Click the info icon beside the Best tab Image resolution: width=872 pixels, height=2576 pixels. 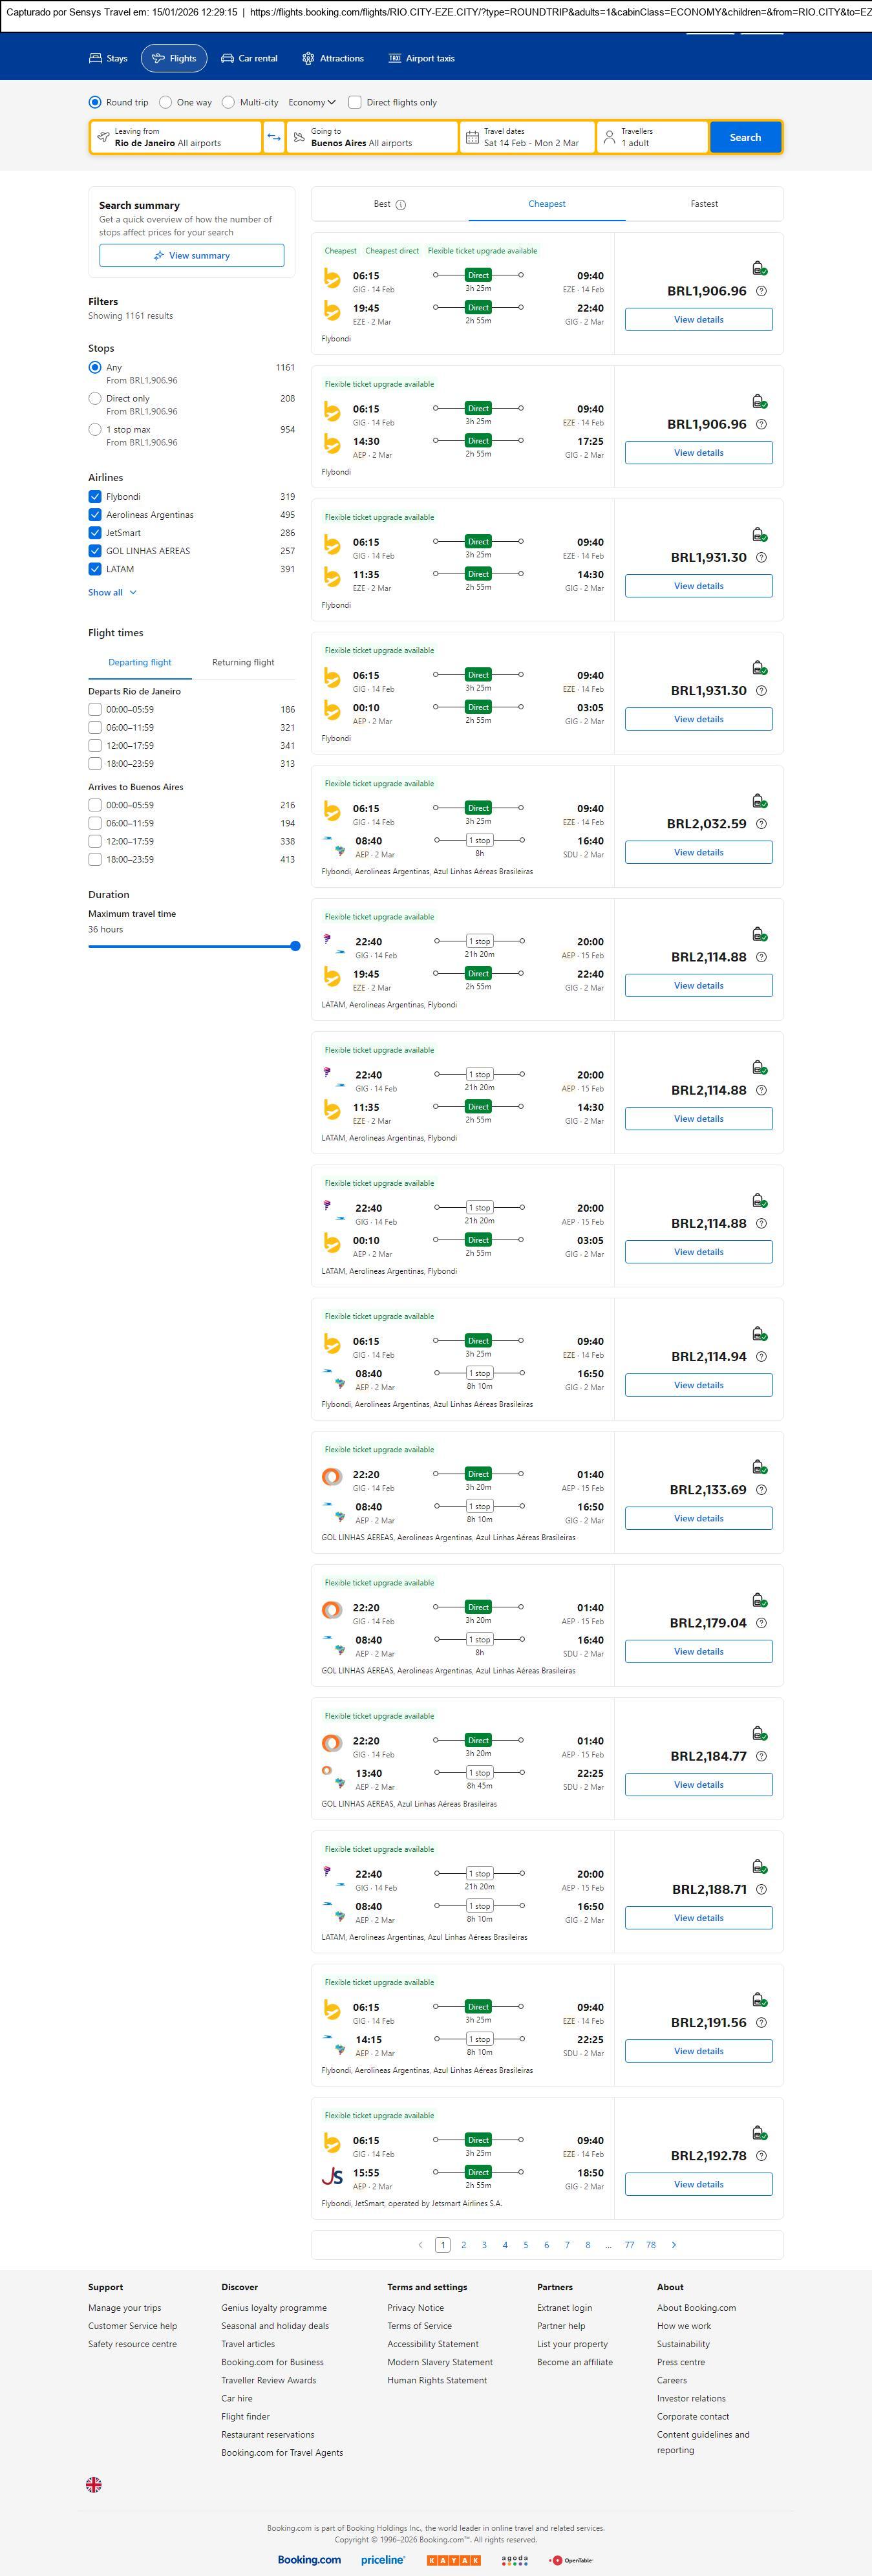pyautogui.click(x=401, y=205)
